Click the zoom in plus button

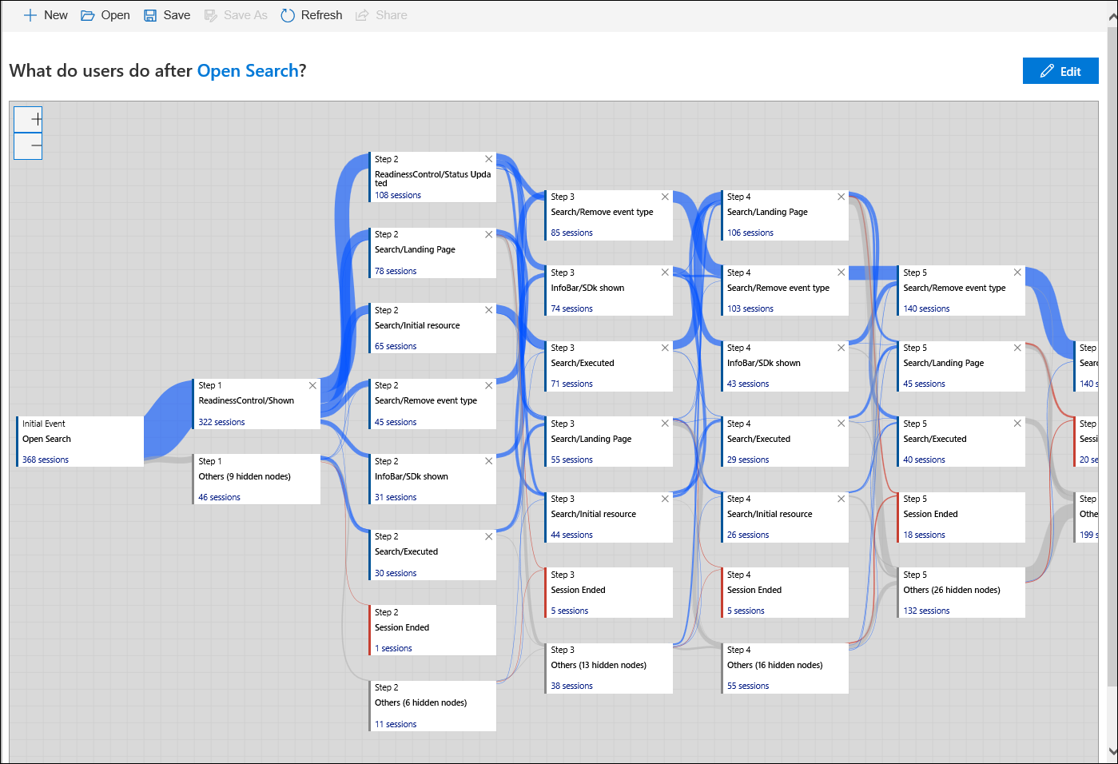(x=28, y=120)
